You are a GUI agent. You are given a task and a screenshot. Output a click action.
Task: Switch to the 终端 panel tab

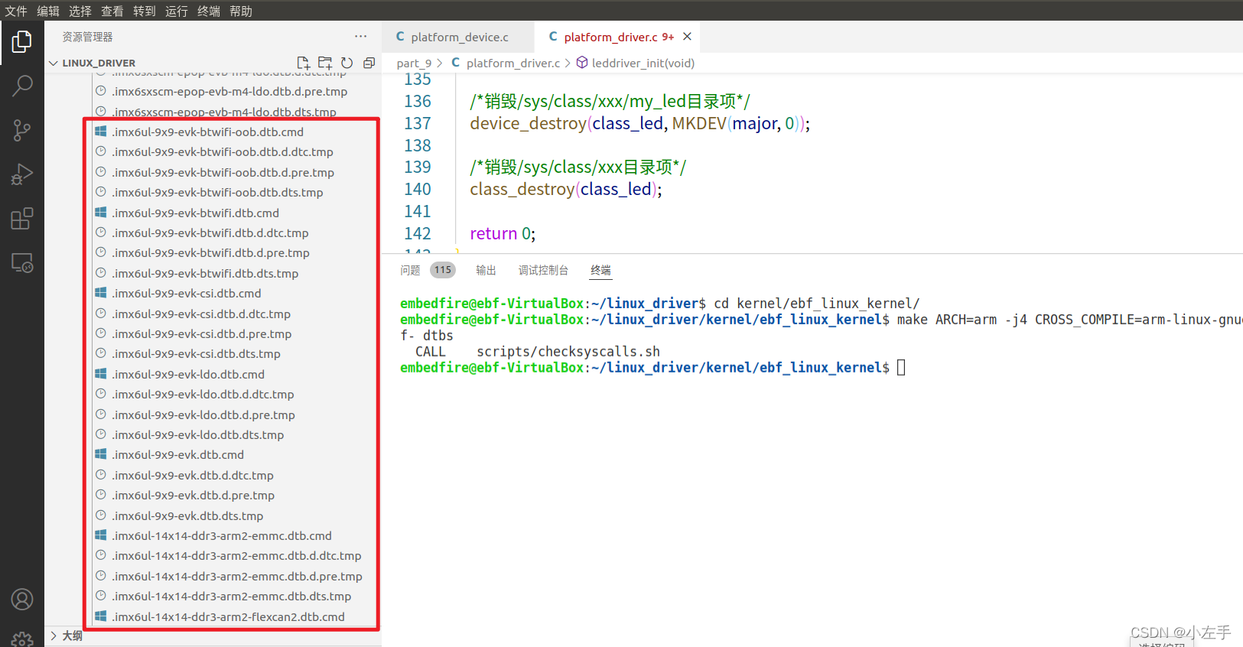pos(600,270)
